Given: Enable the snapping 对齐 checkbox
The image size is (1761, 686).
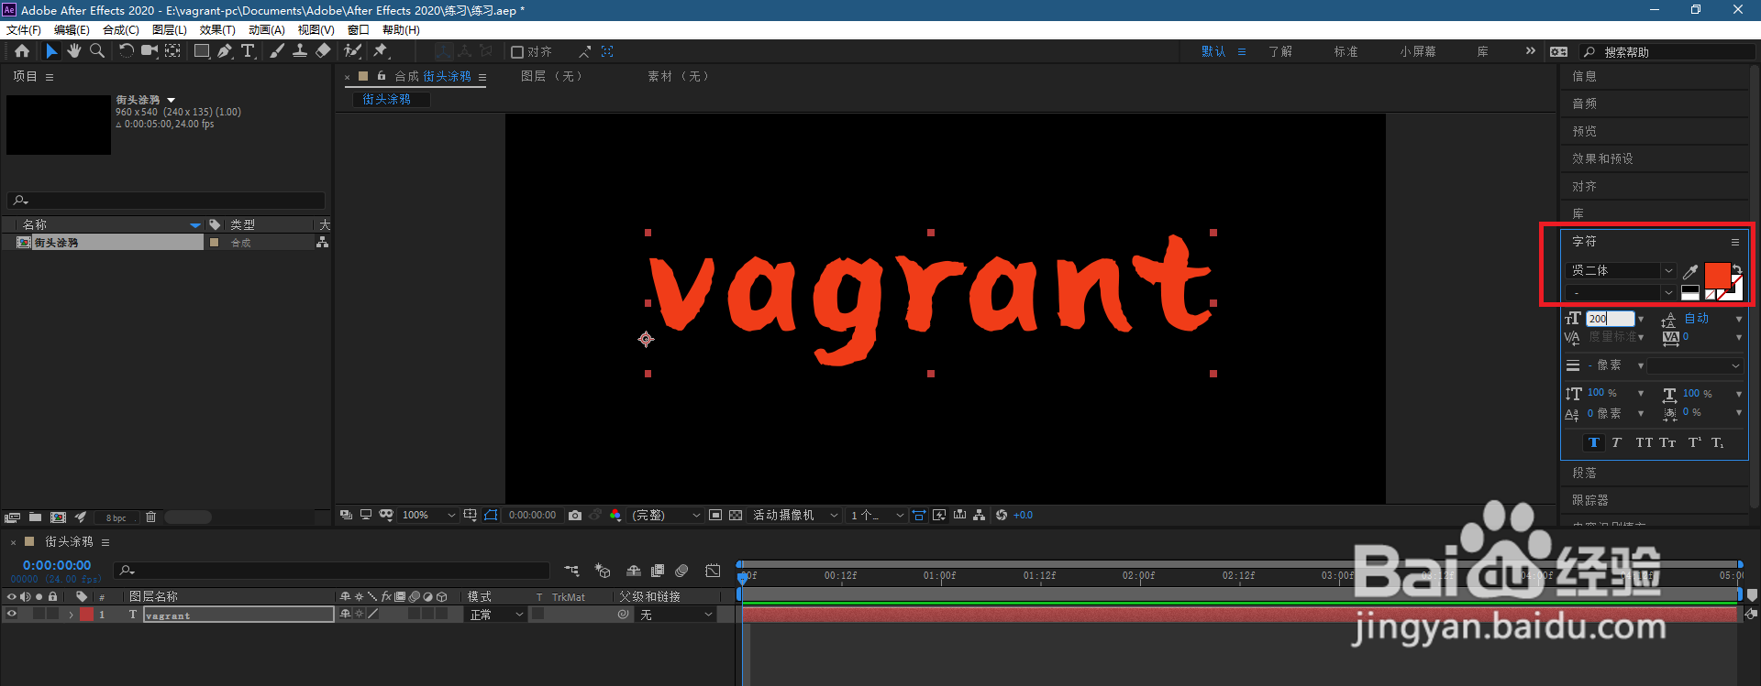Looking at the screenshot, I should tap(517, 52).
